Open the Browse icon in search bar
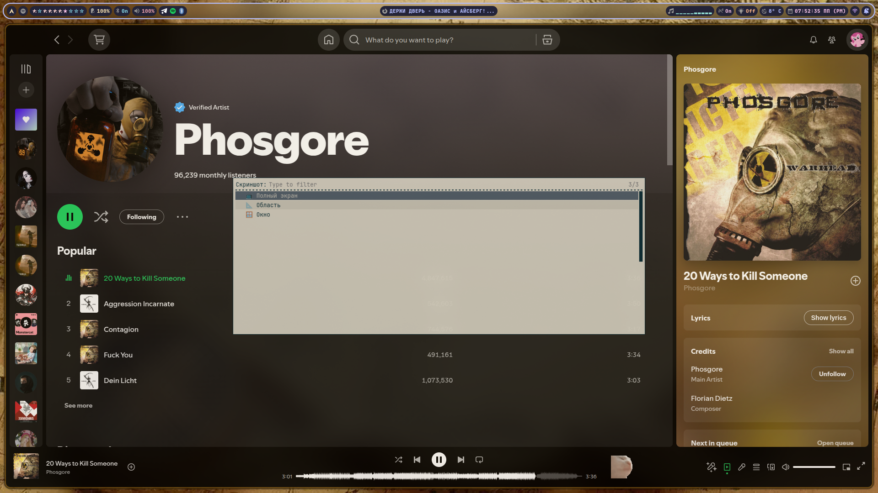Image resolution: width=878 pixels, height=493 pixels. point(547,40)
